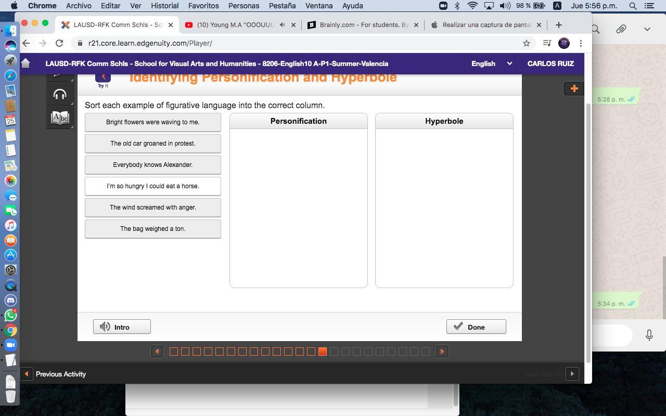Image resolution: width=666 pixels, height=416 pixels.
Task: Close the LAUSD-RFK Comm Schls tab
Action: point(170,24)
